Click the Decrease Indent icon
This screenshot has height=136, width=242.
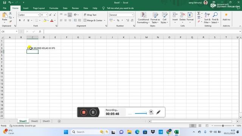[75, 20]
